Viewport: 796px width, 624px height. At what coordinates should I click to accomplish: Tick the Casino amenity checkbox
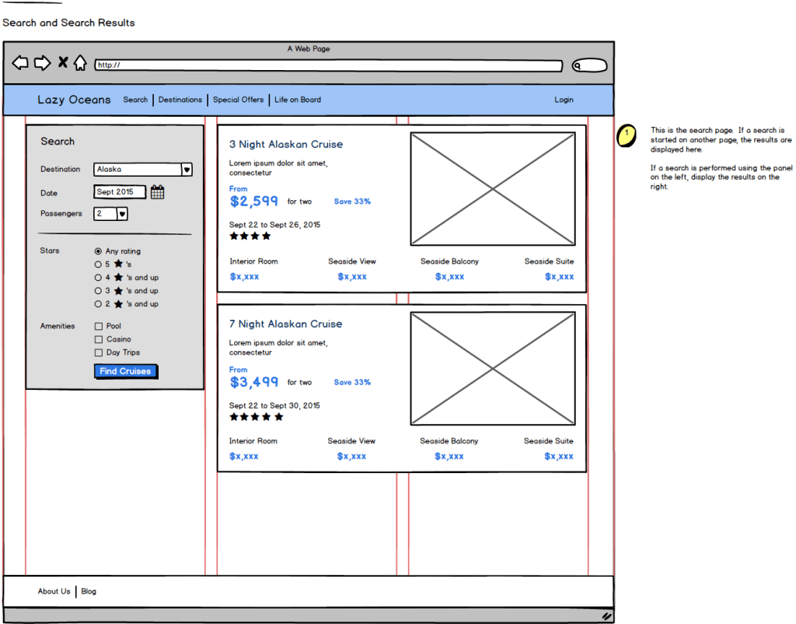(99, 339)
